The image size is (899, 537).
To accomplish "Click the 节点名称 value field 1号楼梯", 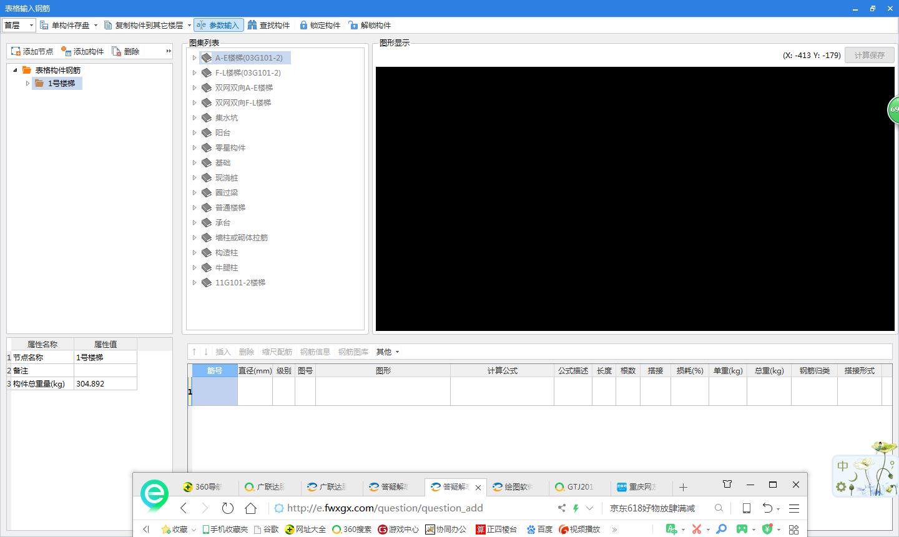I will pos(105,357).
